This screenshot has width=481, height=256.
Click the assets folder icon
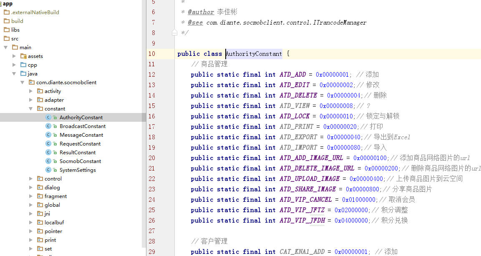[23, 56]
